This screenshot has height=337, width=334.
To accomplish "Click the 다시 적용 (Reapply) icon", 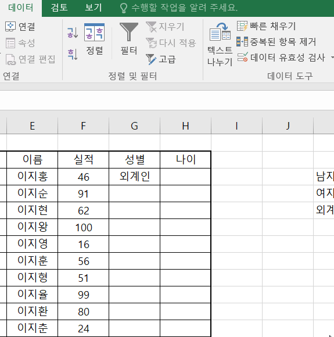I will click(x=152, y=43).
